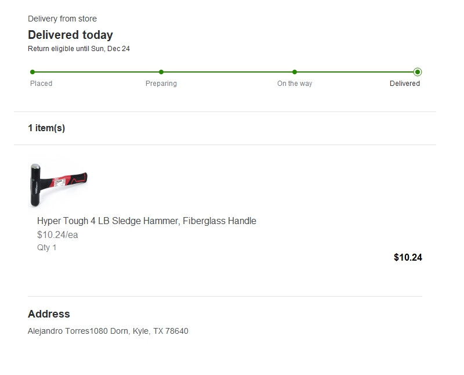Screen dimensions: 464x375
Task: Click the Address section heading
Action: pyautogui.click(x=49, y=313)
